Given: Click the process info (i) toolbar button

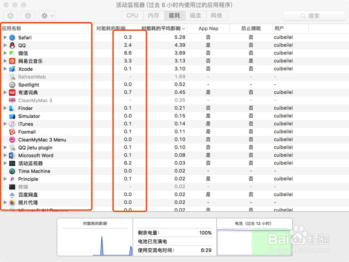Looking at the screenshot, I should [28, 16].
